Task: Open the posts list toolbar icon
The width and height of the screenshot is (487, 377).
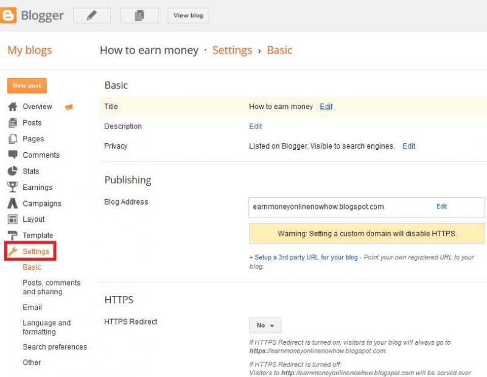Action: [139, 15]
